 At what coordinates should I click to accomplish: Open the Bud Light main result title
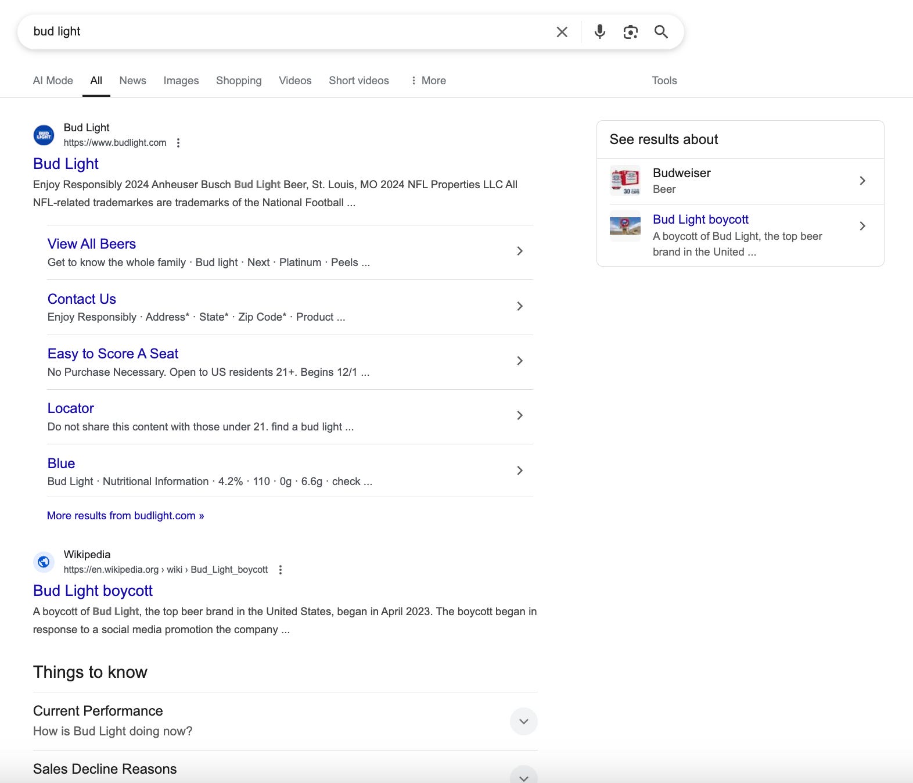coord(66,164)
